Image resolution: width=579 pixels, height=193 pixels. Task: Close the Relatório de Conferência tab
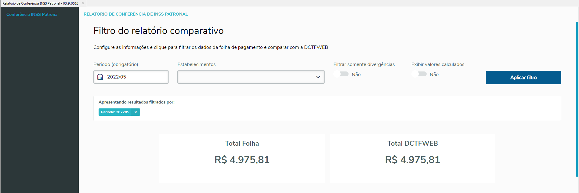click(83, 3)
